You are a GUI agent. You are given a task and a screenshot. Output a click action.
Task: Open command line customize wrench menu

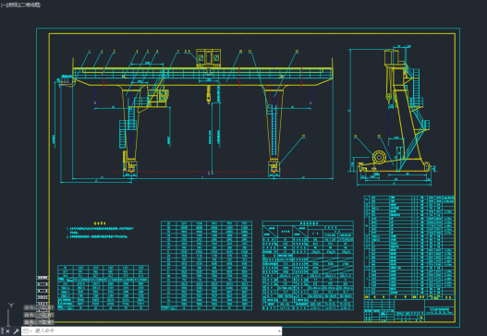[16, 331]
